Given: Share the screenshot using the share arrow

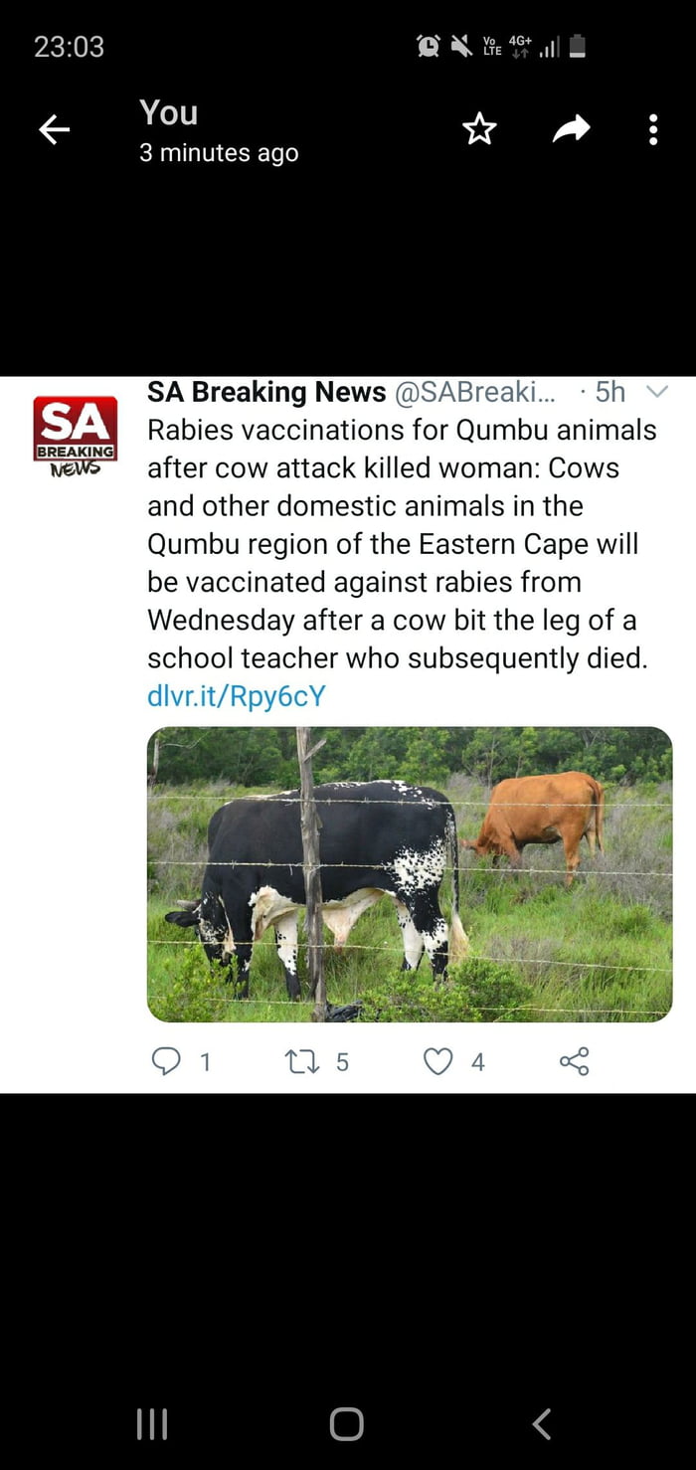Looking at the screenshot, I should tap(571, 129).
